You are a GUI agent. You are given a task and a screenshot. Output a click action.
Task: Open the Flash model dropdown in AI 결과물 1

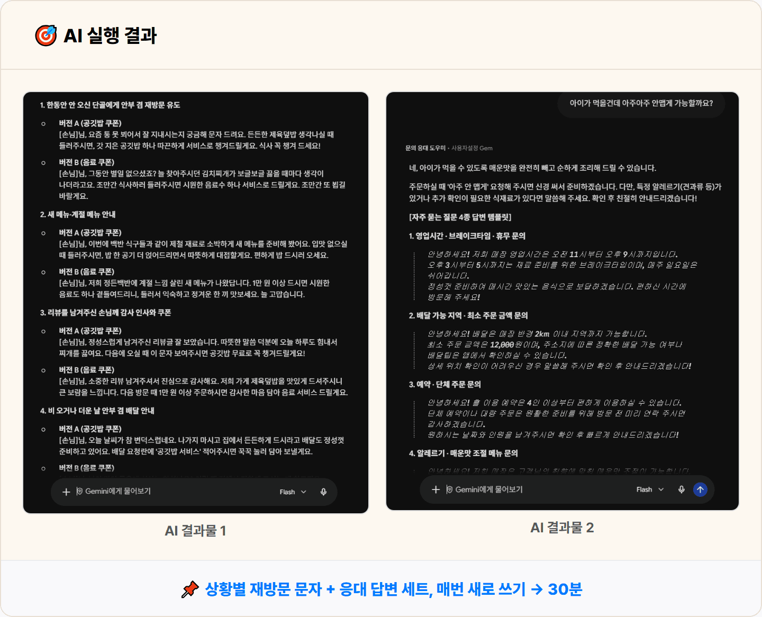click(x=293, y=492)
